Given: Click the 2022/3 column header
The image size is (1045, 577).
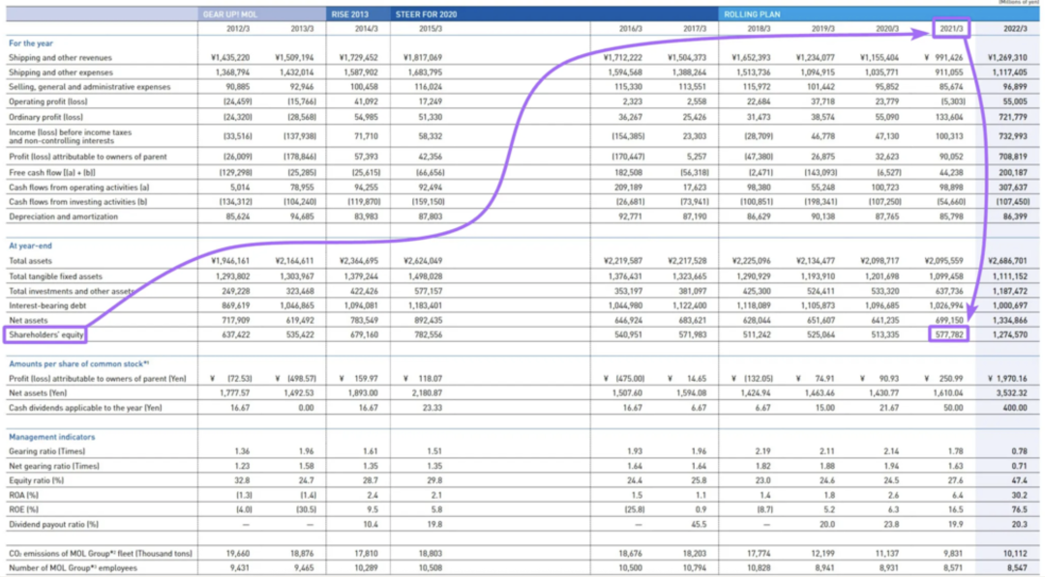Looking at the screenshot, I should (1009, 29).
